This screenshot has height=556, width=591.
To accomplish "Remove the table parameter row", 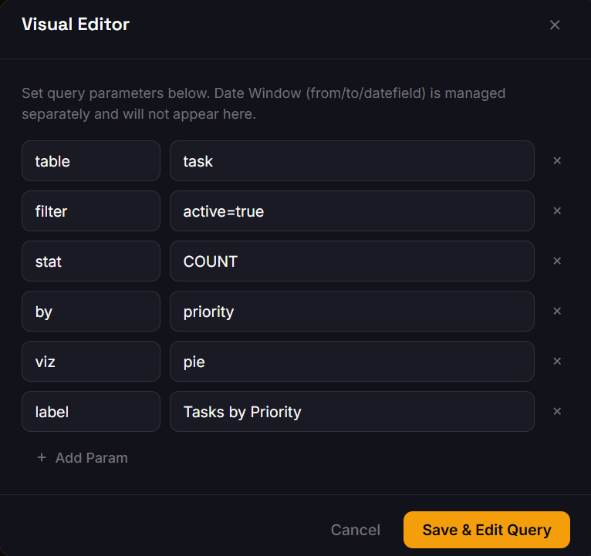I will pyautogui.click(x=557, y=161).
